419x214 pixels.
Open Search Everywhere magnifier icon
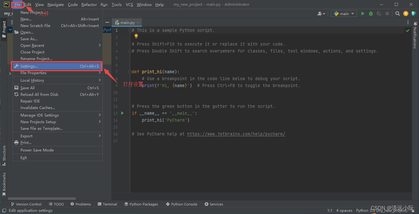pyautogui.click(x=398, y=14)
